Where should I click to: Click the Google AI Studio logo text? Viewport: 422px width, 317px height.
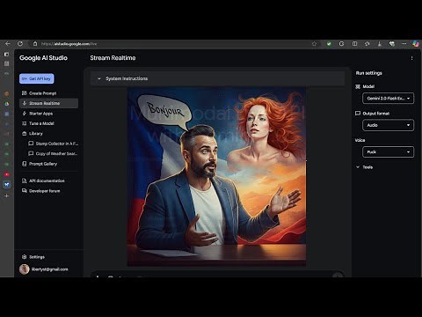point(43,58)
